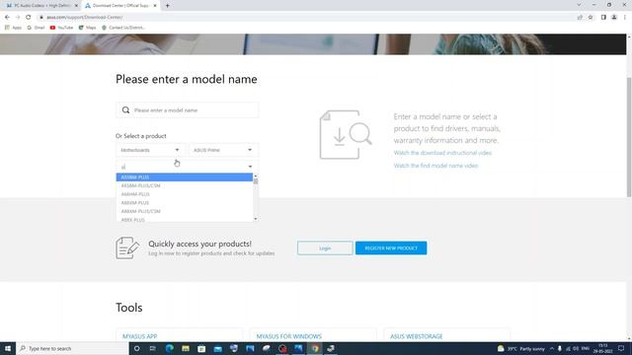Open the Windows Start menu
This screenshot has width=632, height=355.
pyautogui.click(x=8, y=348)
